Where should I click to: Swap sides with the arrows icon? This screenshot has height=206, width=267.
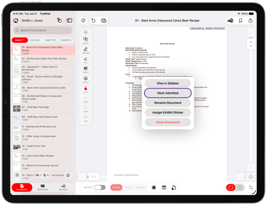251,187
